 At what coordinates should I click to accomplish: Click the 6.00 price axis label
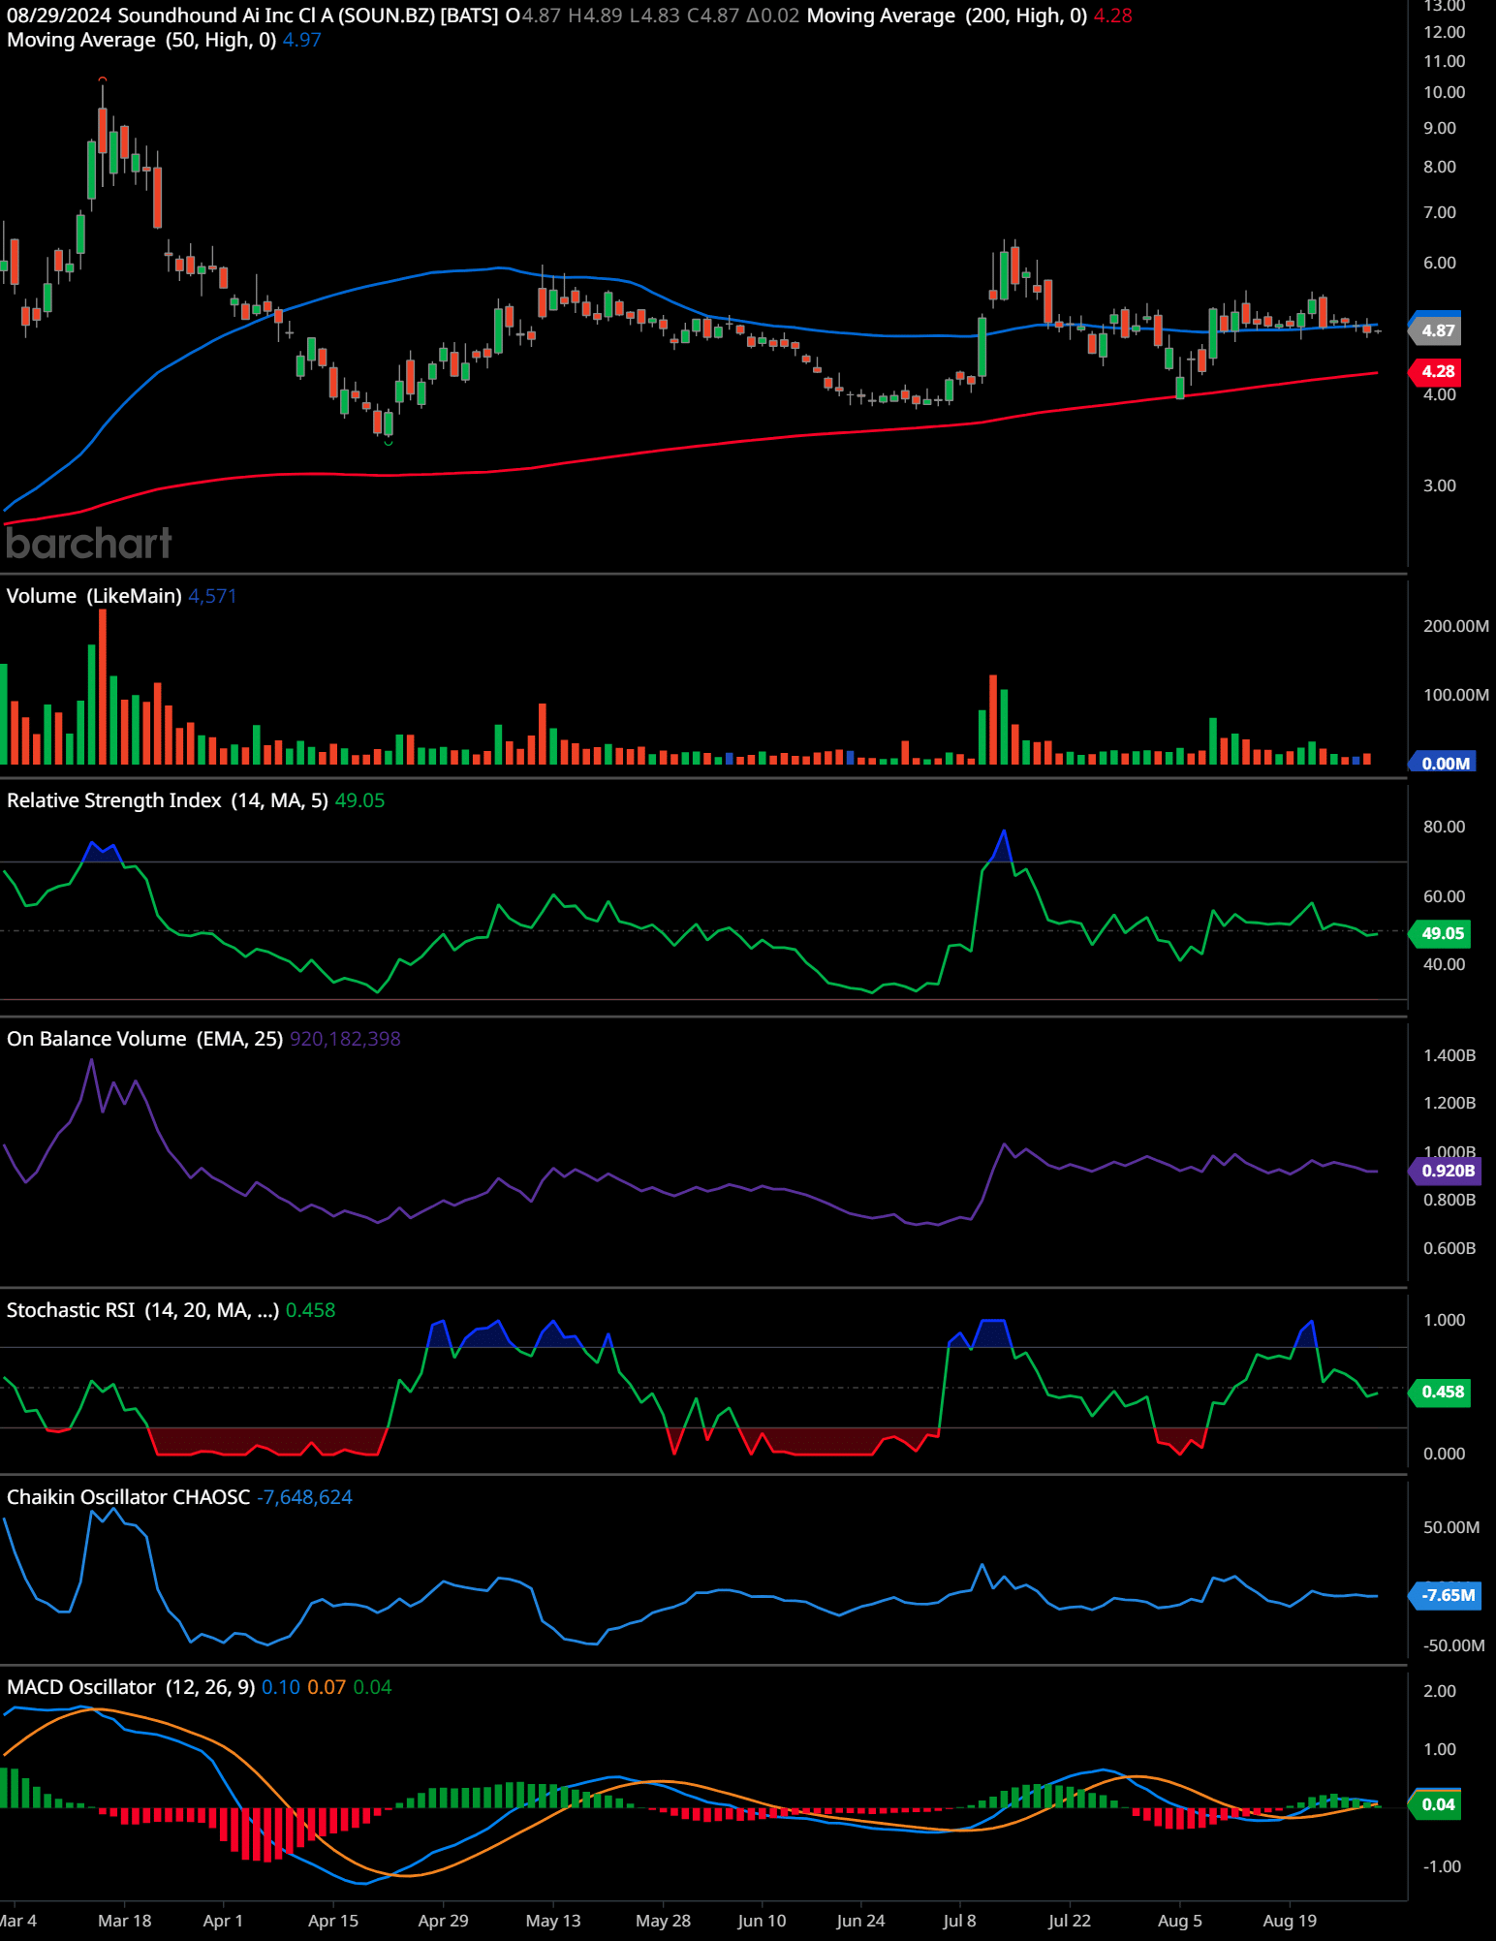coord(1440,263)
